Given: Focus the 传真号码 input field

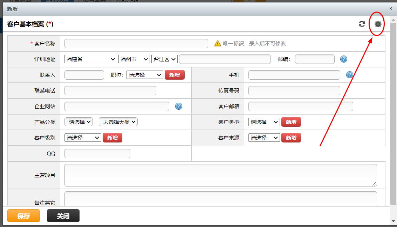Looking at the screenshot, I should [x=294, y=90].
